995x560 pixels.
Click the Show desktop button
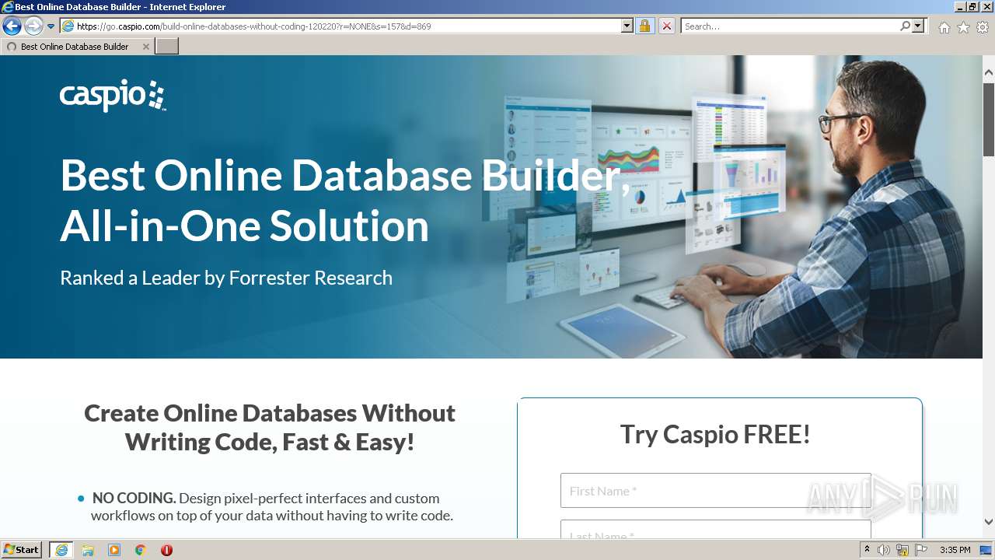pos(986,550)
